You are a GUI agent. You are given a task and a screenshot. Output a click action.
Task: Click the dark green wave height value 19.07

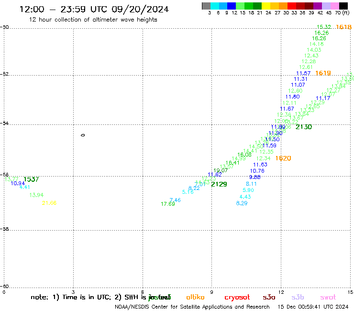(x=221, y=170)
